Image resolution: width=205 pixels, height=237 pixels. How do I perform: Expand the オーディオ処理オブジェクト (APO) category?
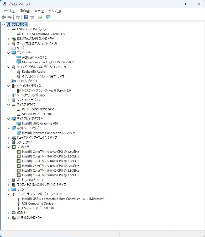pyautogui.click(x=8, y=44)
